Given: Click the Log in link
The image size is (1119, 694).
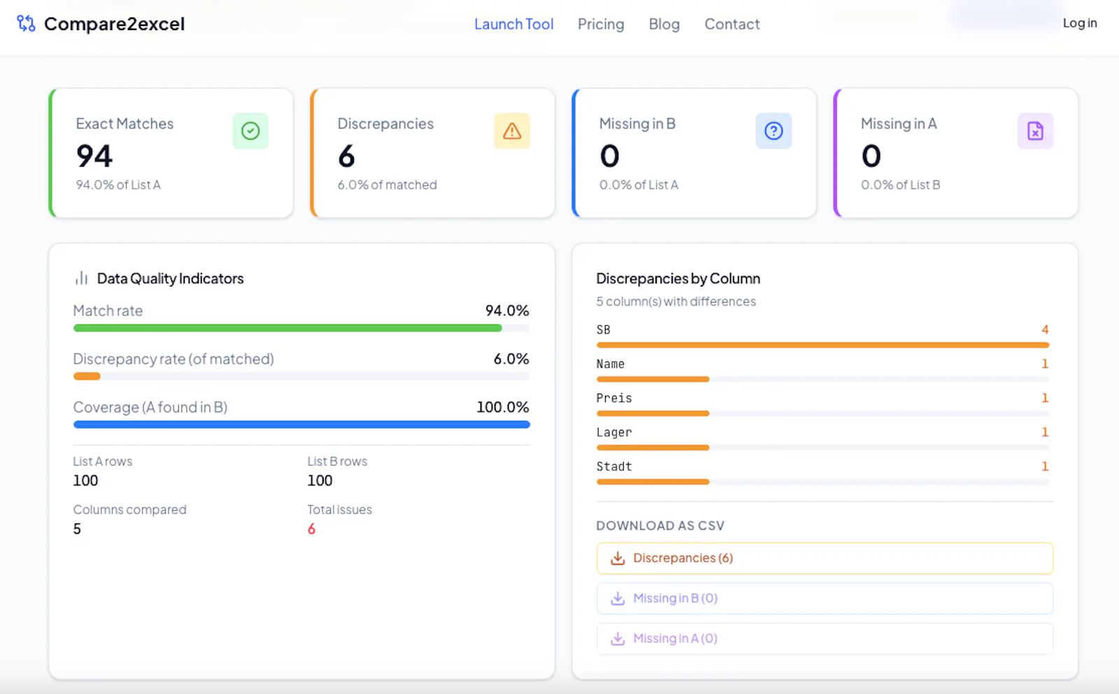Looking at the screenshot, I should click(x=1080, y=23).
